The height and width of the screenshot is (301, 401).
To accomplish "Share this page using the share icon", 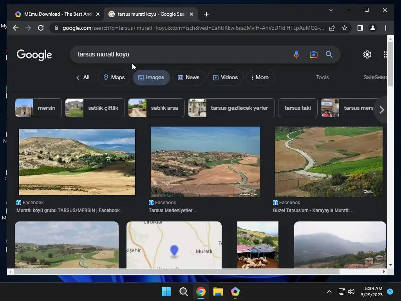I will point(332,28).
